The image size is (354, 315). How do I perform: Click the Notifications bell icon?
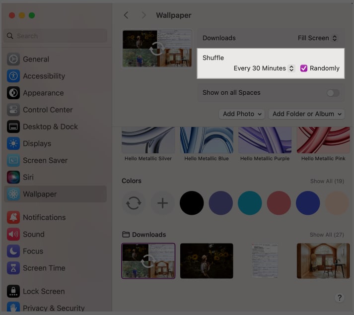pos(13,217)
